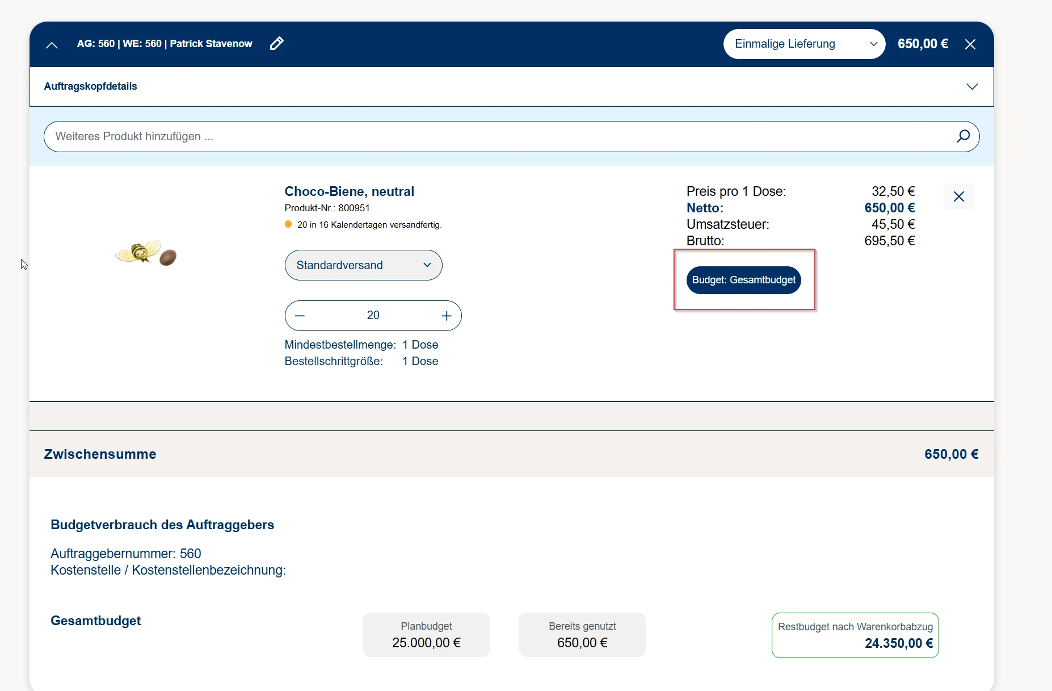Collapse the order panel with the up chevron
The height and width of the screenshot is (691, 1052).
point(52,45)
